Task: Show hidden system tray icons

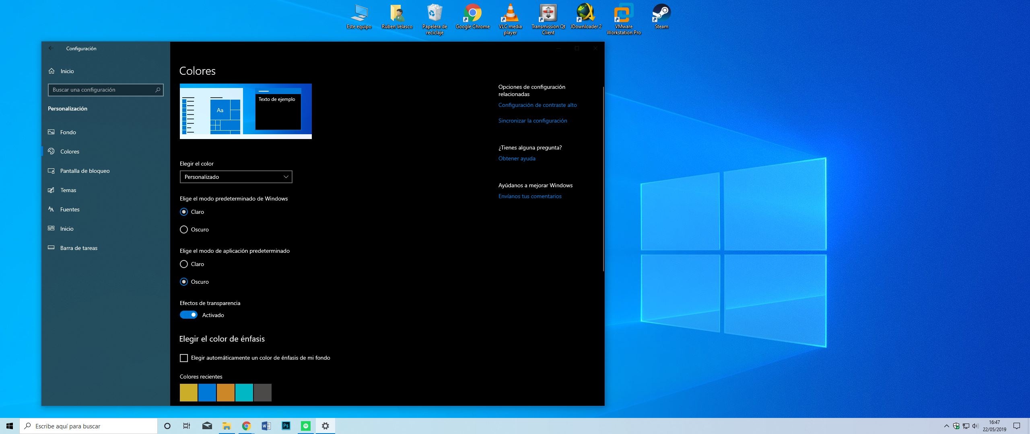Action: tap(946, 426)
